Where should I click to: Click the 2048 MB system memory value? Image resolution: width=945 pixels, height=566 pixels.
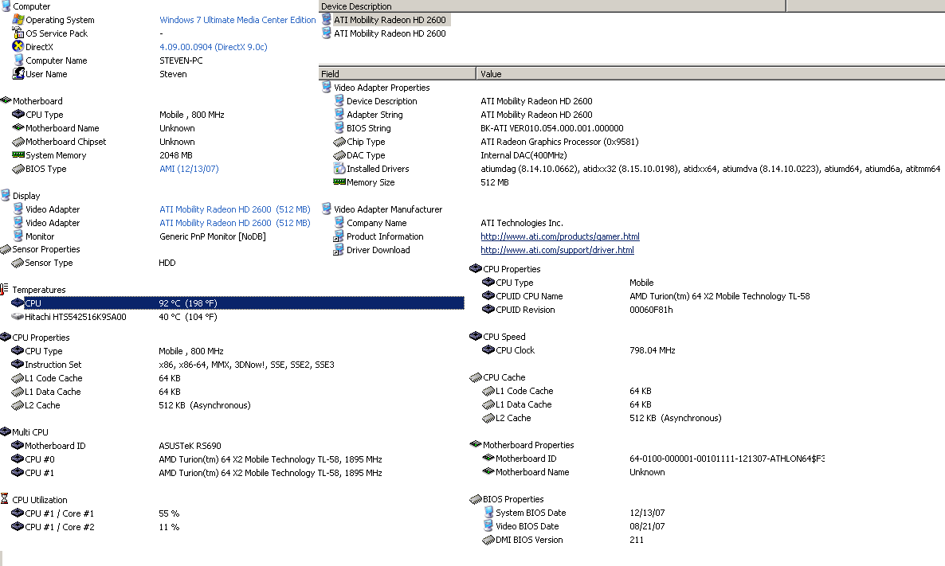point(175,155)
